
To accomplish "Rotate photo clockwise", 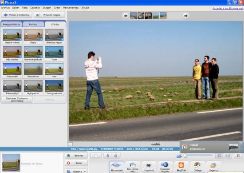I will [x=116, y=156].
